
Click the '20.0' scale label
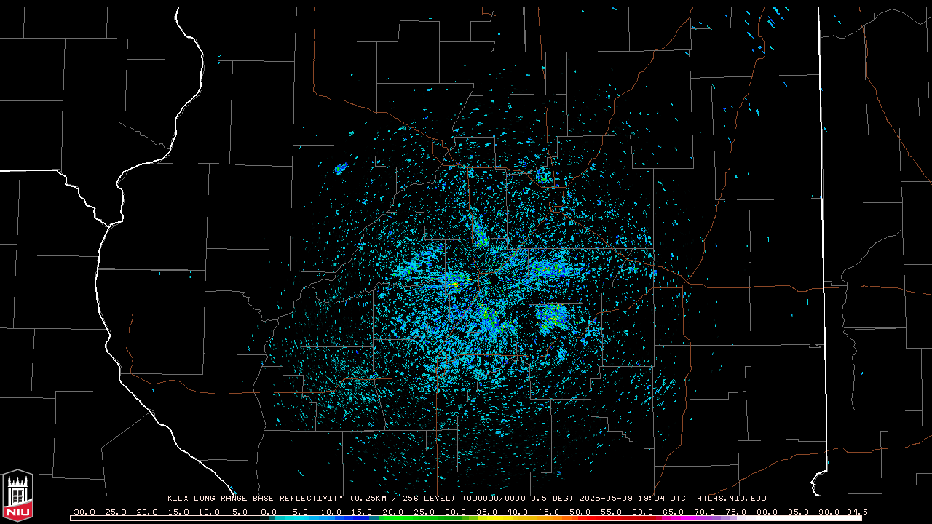(393, 512)
